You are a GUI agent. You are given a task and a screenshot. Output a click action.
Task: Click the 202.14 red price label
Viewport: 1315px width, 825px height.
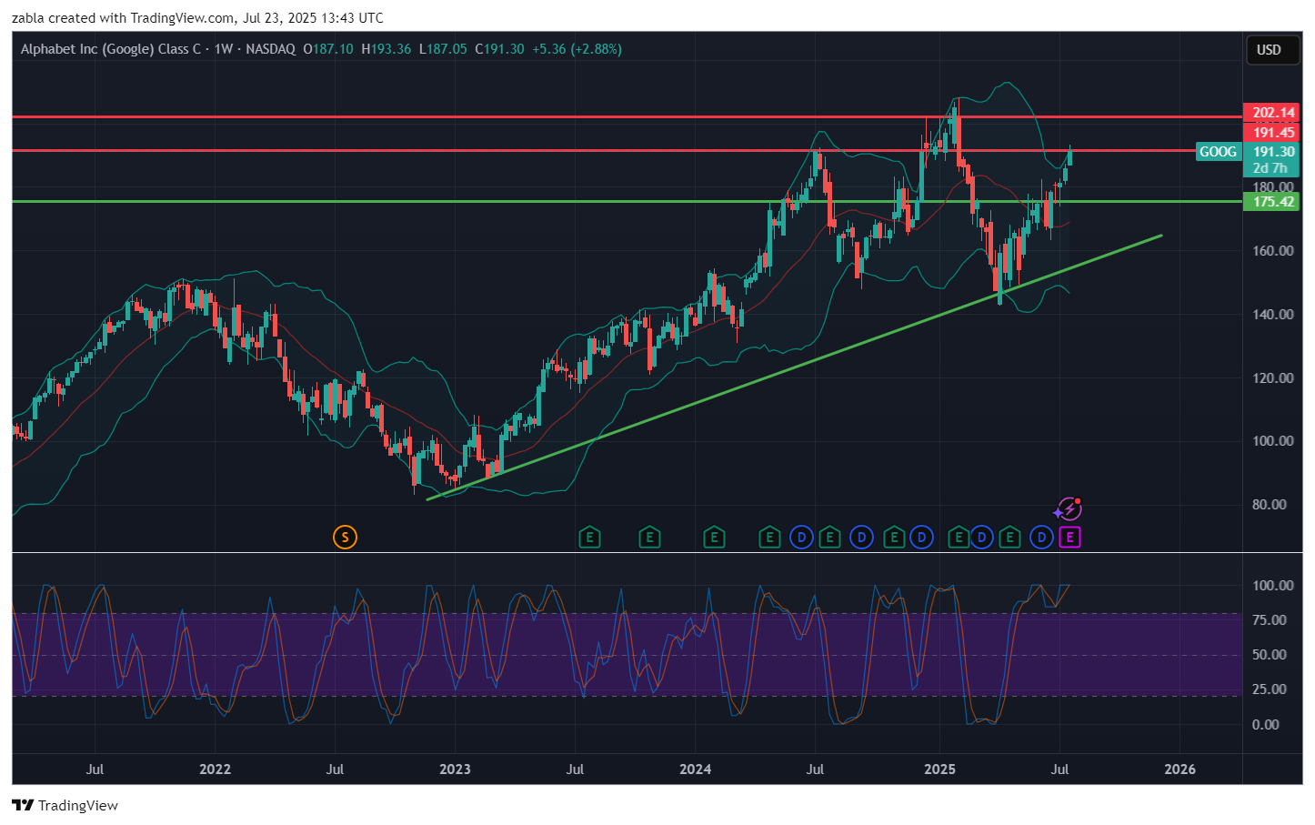(x=1271, y=113)
